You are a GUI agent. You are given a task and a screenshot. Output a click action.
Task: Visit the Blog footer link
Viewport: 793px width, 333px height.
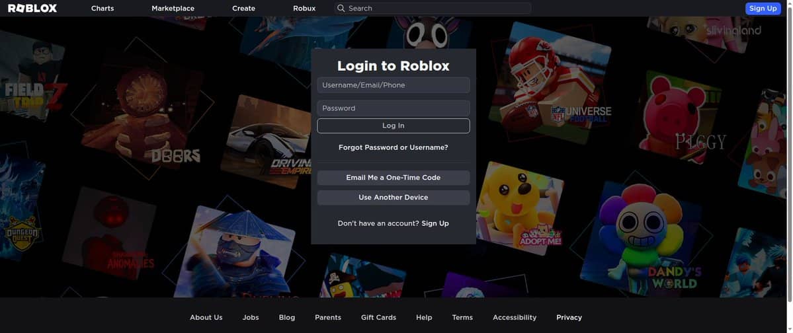287,317
